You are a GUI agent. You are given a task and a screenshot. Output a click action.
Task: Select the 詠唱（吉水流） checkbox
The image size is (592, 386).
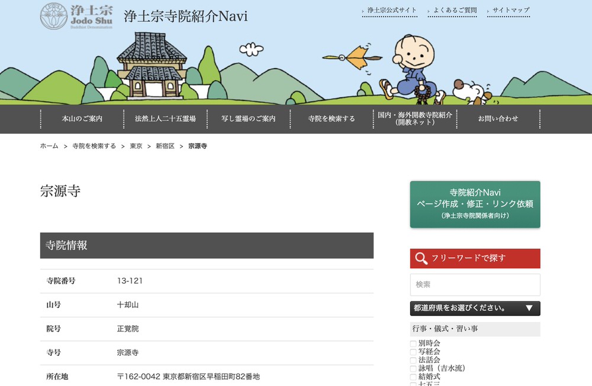(x=413, y=368)
